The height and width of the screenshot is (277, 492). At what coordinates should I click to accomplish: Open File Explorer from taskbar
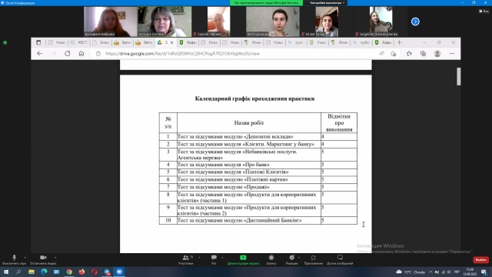pos(32,272)
